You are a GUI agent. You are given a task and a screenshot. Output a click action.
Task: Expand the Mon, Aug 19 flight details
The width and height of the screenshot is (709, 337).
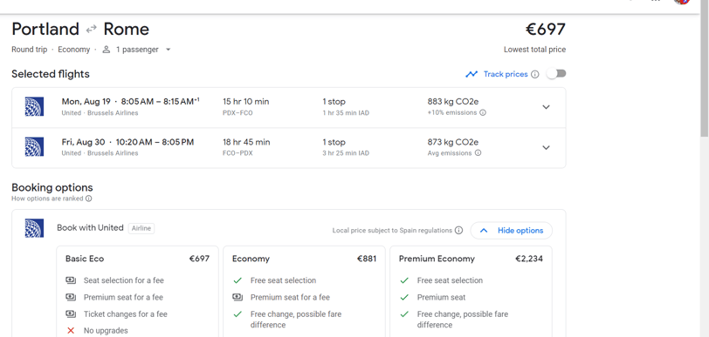(547, 107)
